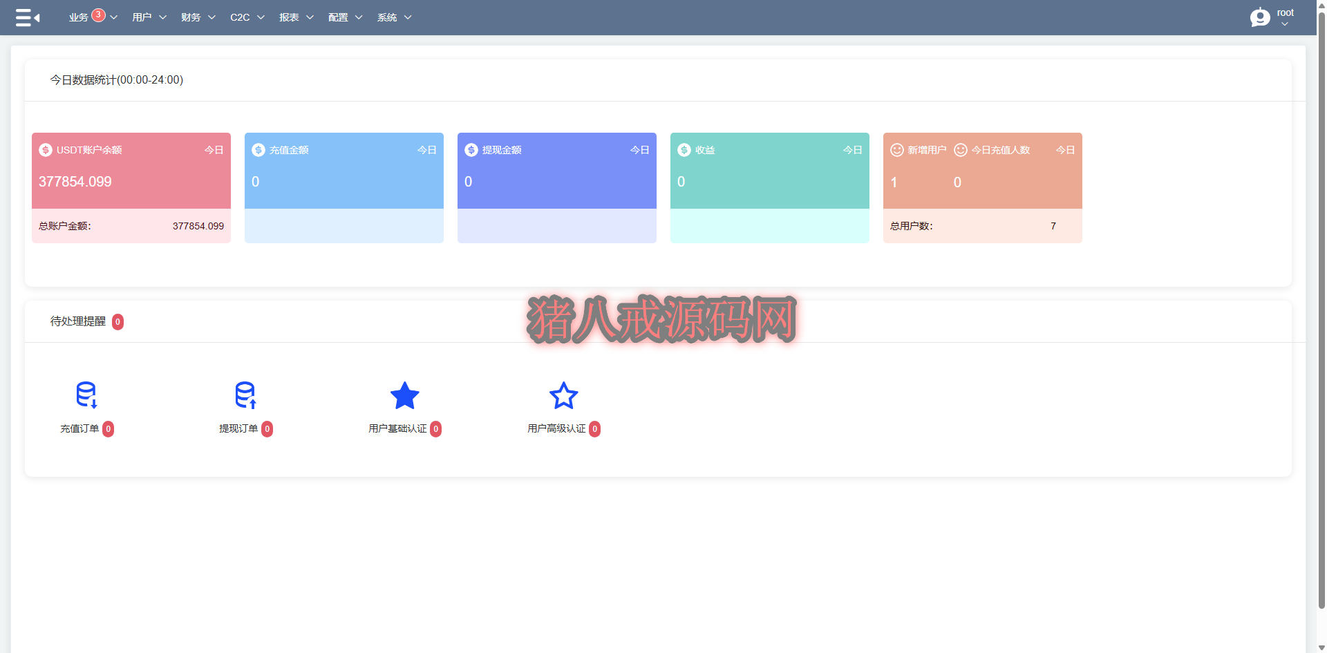Click the 提现金额 label text

[x=502, y=150]
